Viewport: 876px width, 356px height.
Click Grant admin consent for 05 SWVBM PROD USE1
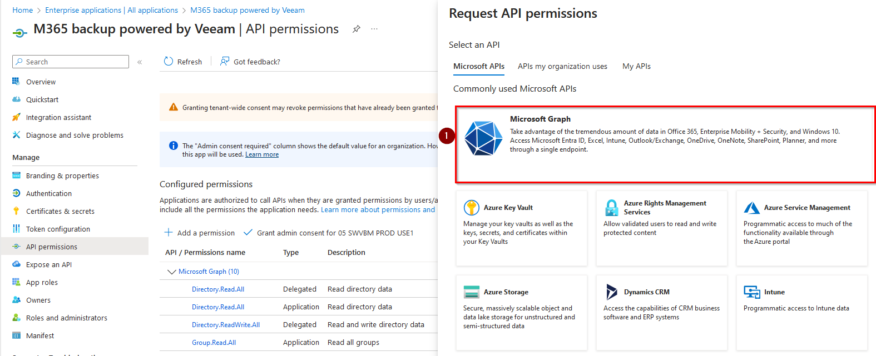click(329, 233)
